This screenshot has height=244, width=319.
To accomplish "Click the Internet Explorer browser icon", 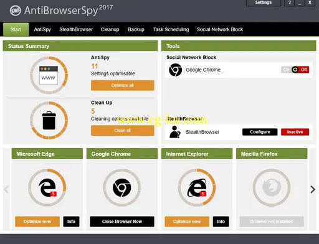I will (x=197, y=187).
